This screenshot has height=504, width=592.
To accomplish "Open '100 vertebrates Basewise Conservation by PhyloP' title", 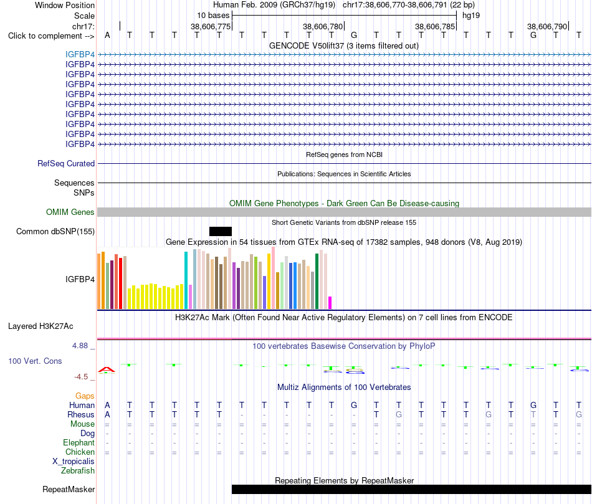I will click(x=344, y=346).
